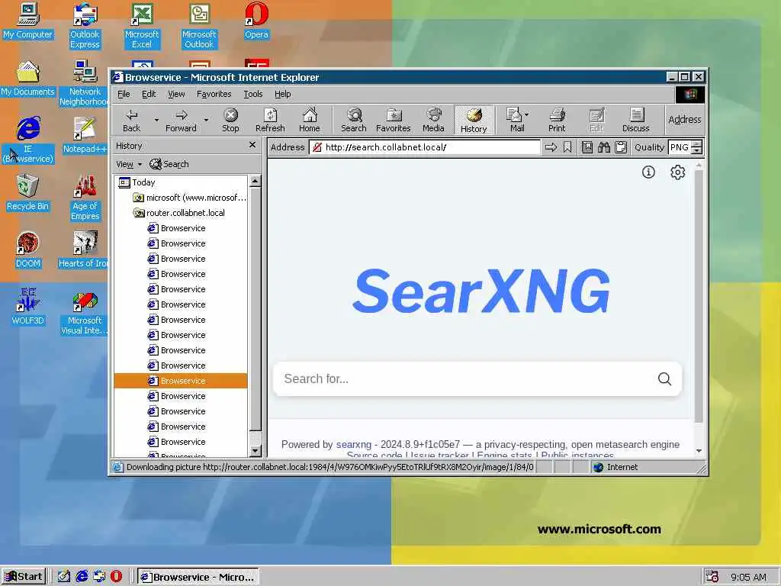
Task: Select the Age of Empires desktop icon
Action: pos(85,198)
